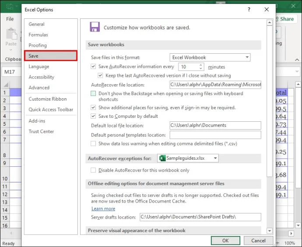Click dialog scrollbar down arrow

point(270,230)
